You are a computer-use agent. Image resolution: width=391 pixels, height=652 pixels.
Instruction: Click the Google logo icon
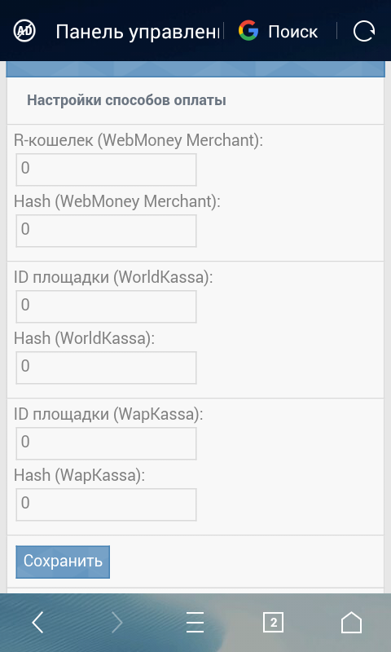[248, 31]
